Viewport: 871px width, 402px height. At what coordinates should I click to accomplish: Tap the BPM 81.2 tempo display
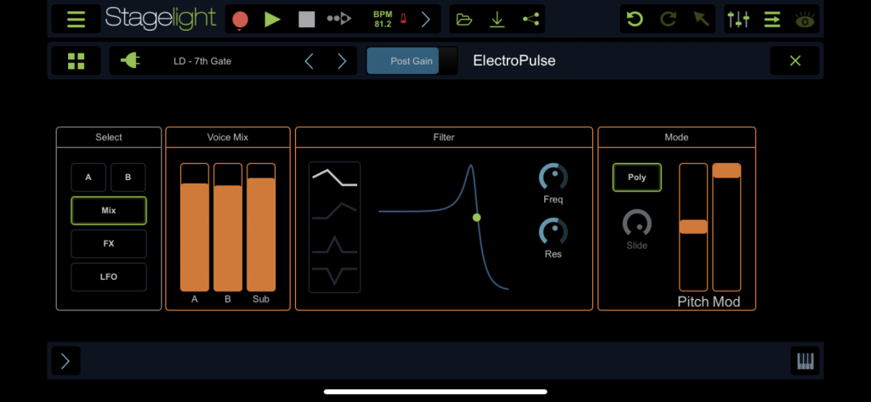tap(382, 20)
